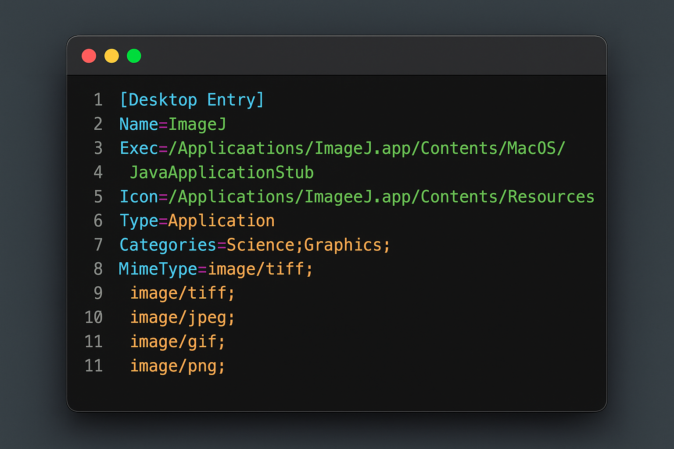Screen dimensions: 674x449
Task: Click the /Applicaations/ImageJ.app/Contents/MacOS/ path
Action: [x=367, y=149]
